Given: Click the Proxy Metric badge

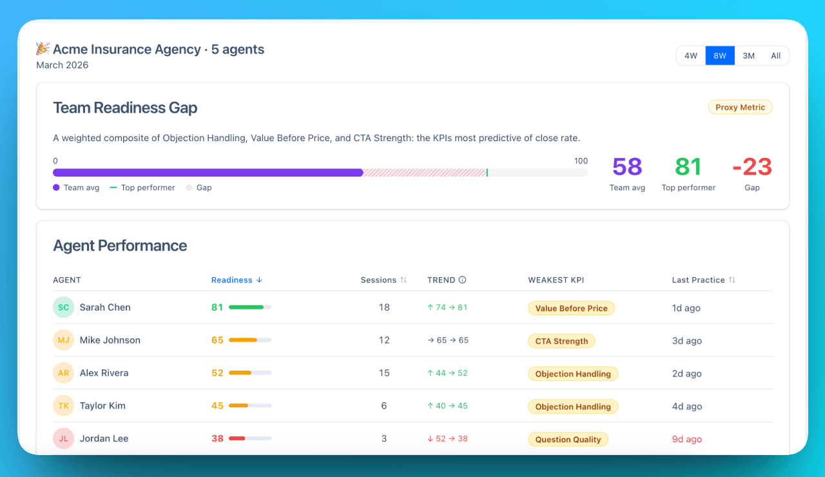Looking at the screenshot, I should pos(740,107).
